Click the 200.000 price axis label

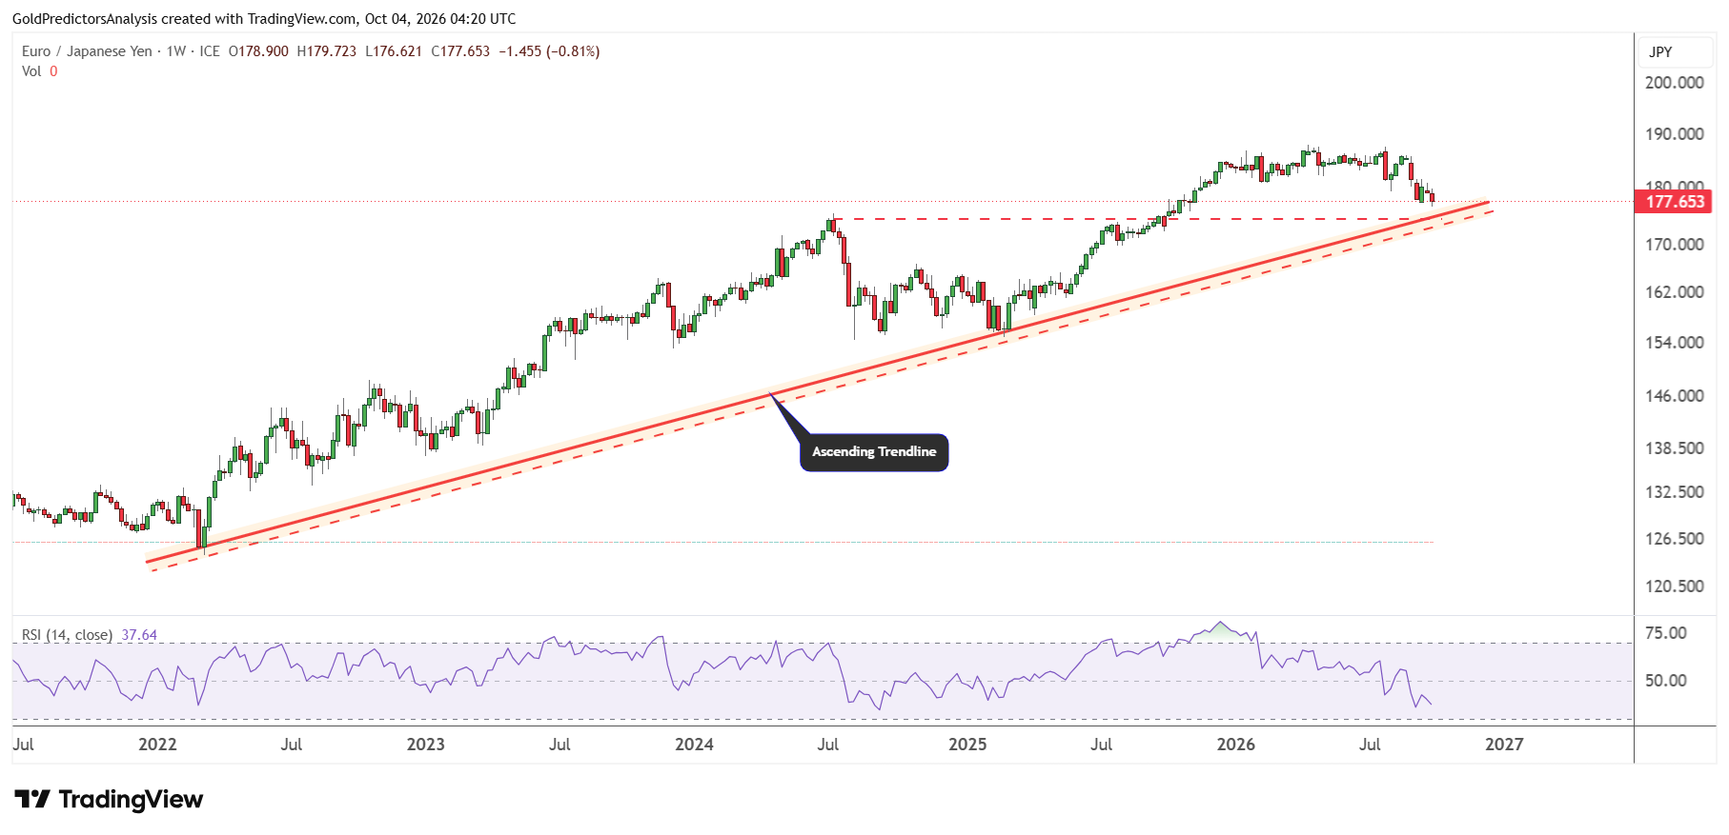(x=1675, y=83)
